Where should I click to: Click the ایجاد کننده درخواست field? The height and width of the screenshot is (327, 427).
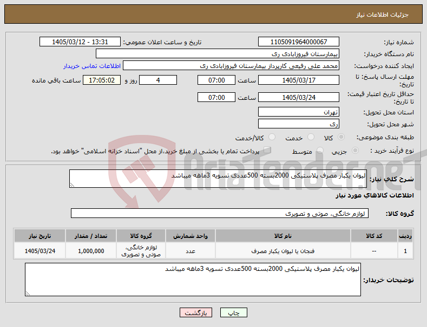coord(231,66)
